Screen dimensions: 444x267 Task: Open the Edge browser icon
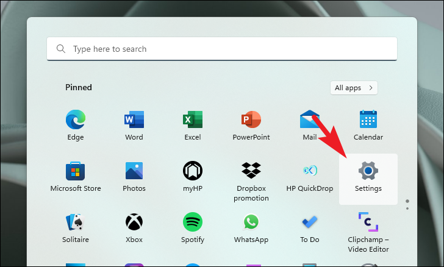pyautogui.click(x=76, y=119)
